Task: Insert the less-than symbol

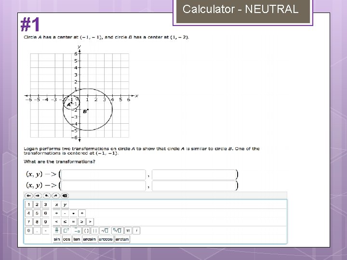Action: 57,222
